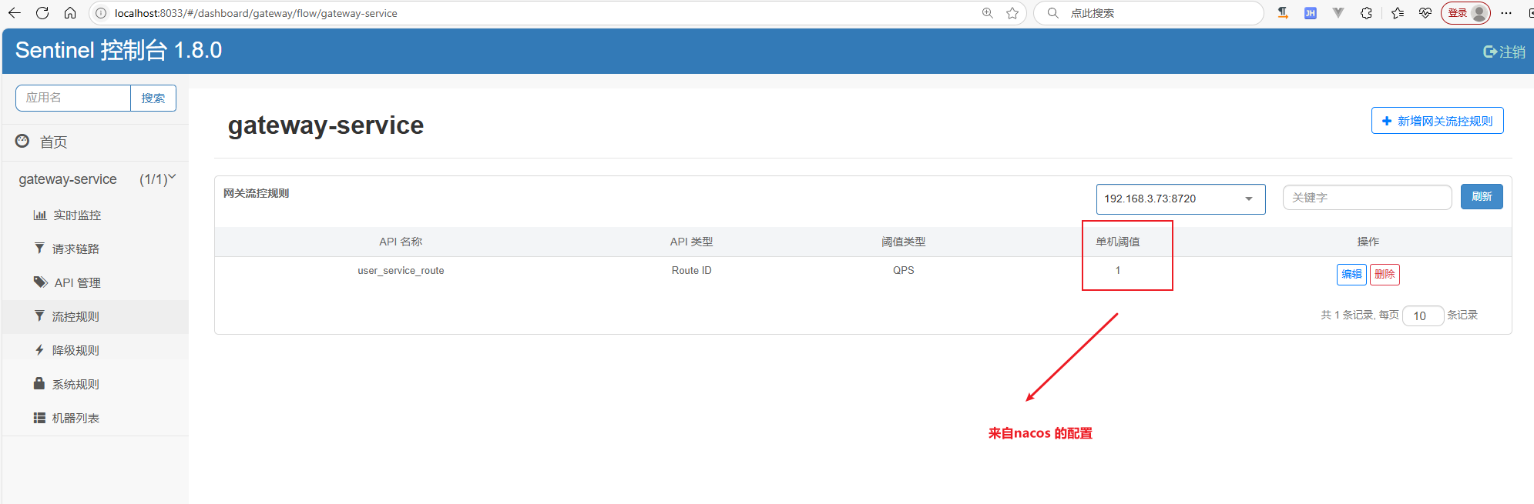This screenshot has width=1534, height=504.
Task: Click the filter icon beside 流控规则
Action: [x=39, y=315]
